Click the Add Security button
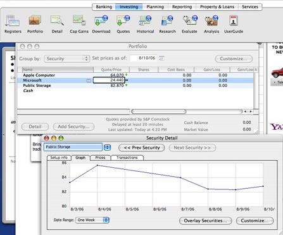 73,127
